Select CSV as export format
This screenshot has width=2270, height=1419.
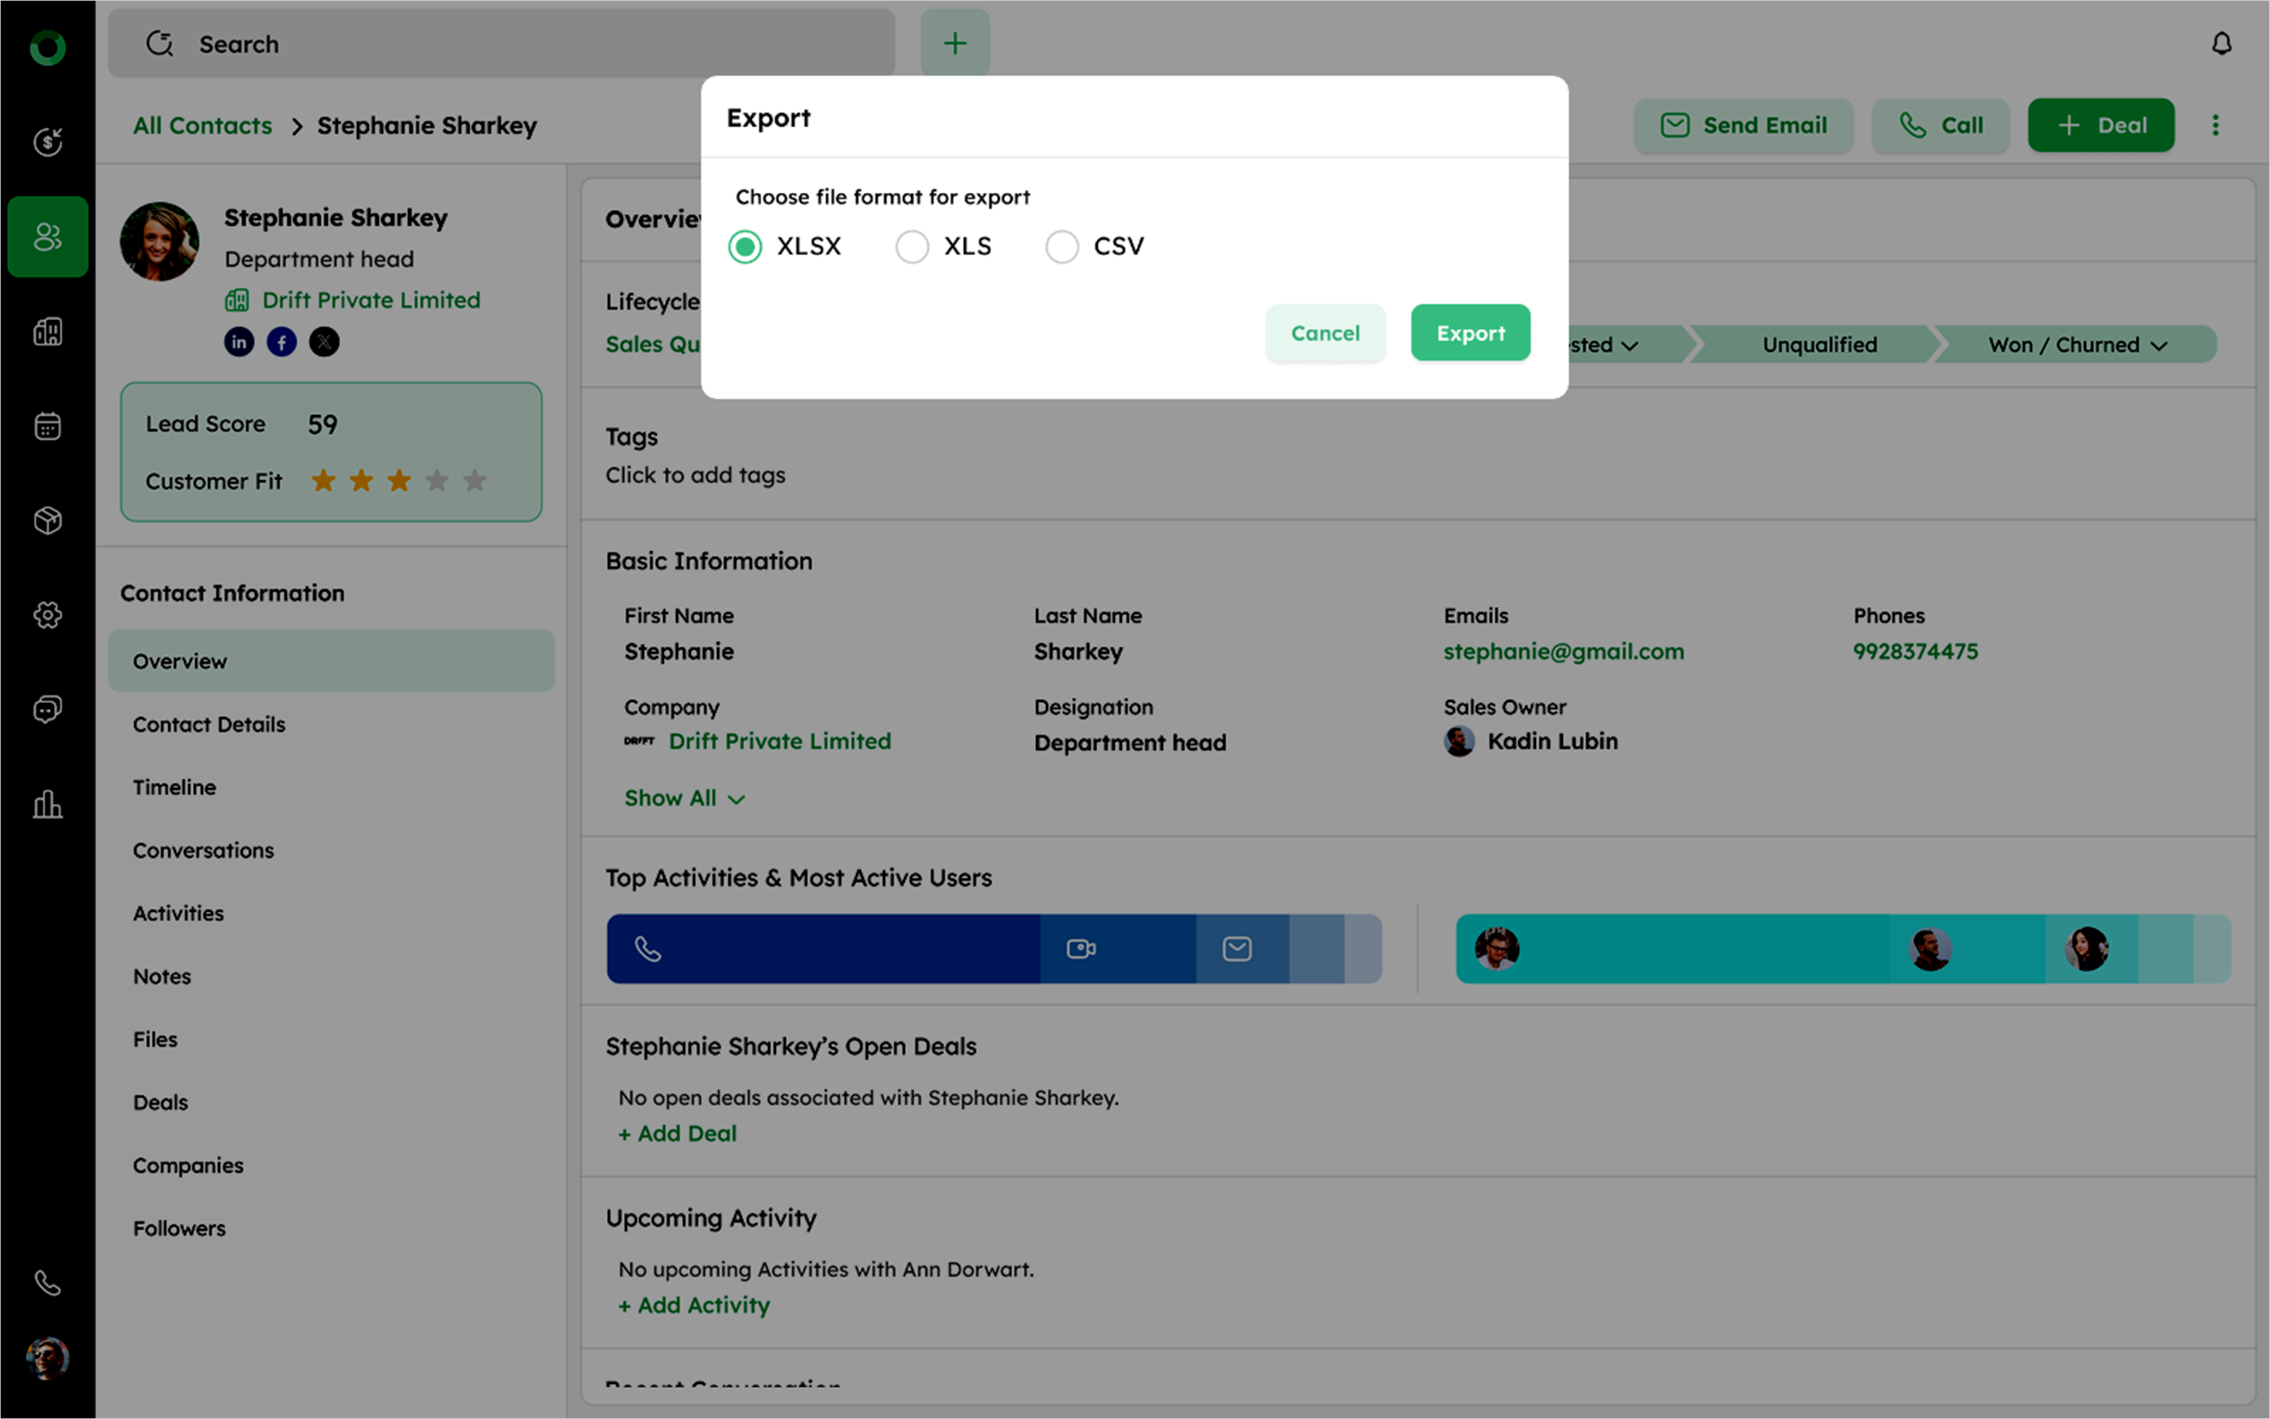(x=1063, y=247)
